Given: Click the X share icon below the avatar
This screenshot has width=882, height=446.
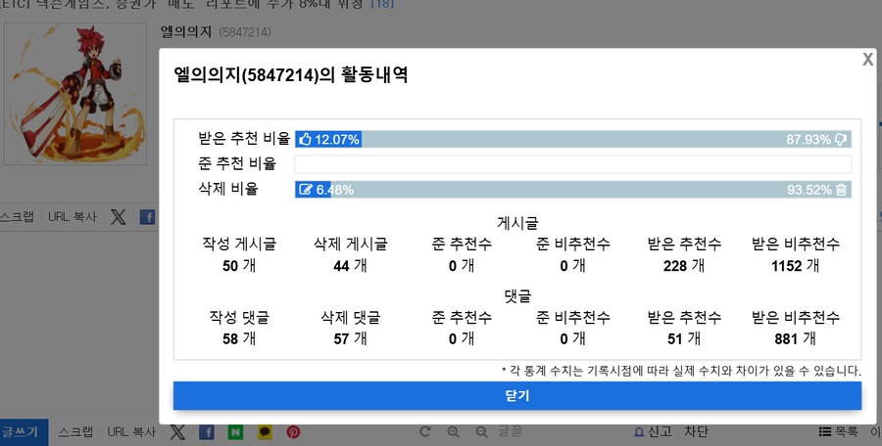Looking at the screenshot, I should [x=119, y=217].
